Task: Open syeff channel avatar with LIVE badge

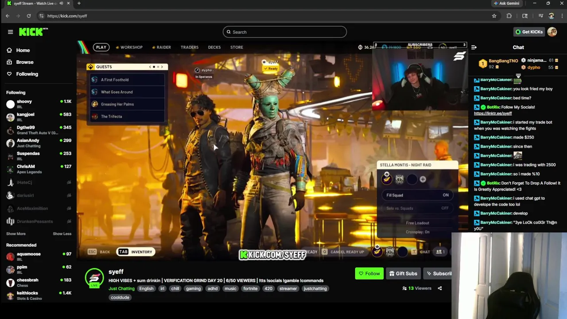Action: pyautogui.click(x=94, y=278)
